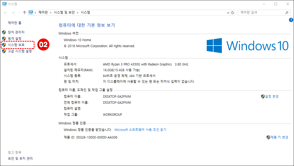Screen dimensions: 294x166
Task: Select 제어판 in the breadcrumb path
Action: pyautogui.click(x=43, y=12)
